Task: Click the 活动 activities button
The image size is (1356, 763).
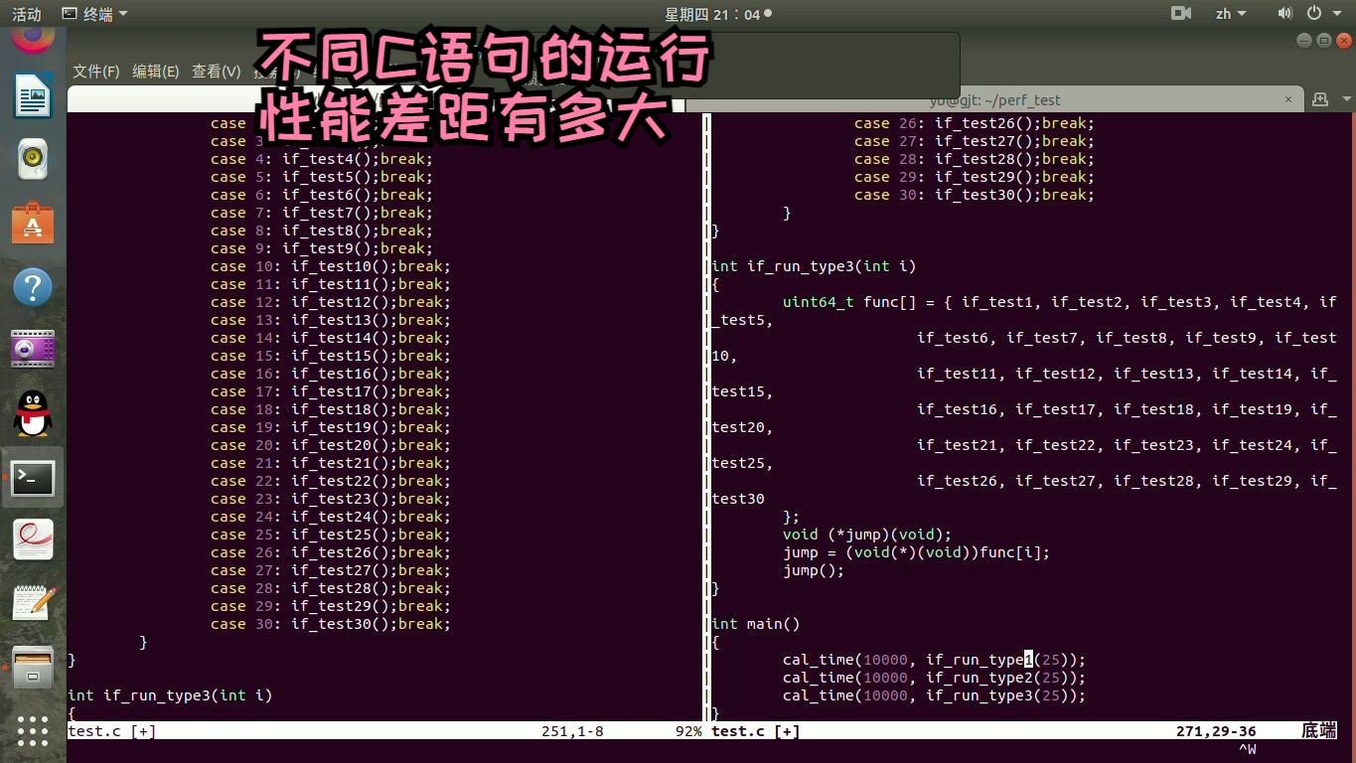Action: 27,14
